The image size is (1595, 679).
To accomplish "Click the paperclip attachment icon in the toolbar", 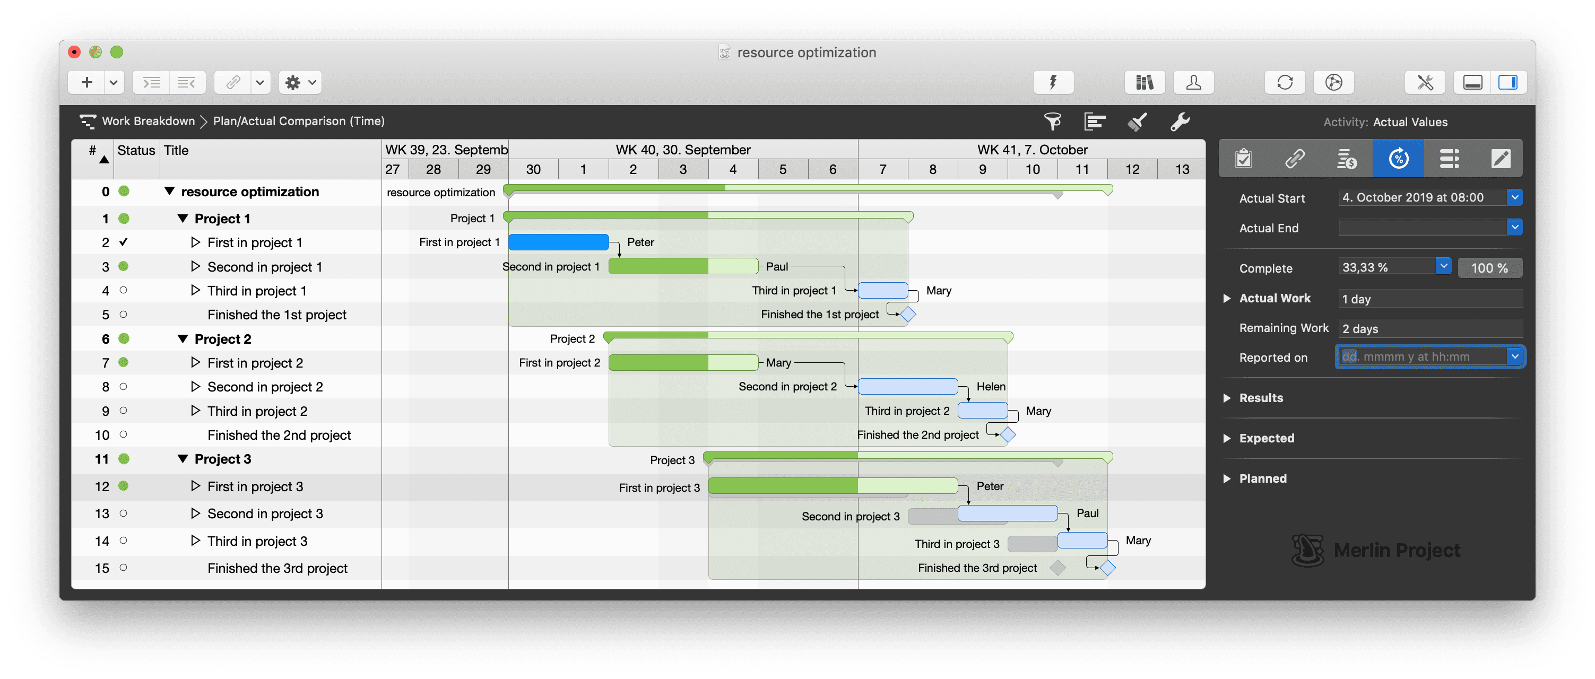I will pyautogui.click(x=233, y=82).
